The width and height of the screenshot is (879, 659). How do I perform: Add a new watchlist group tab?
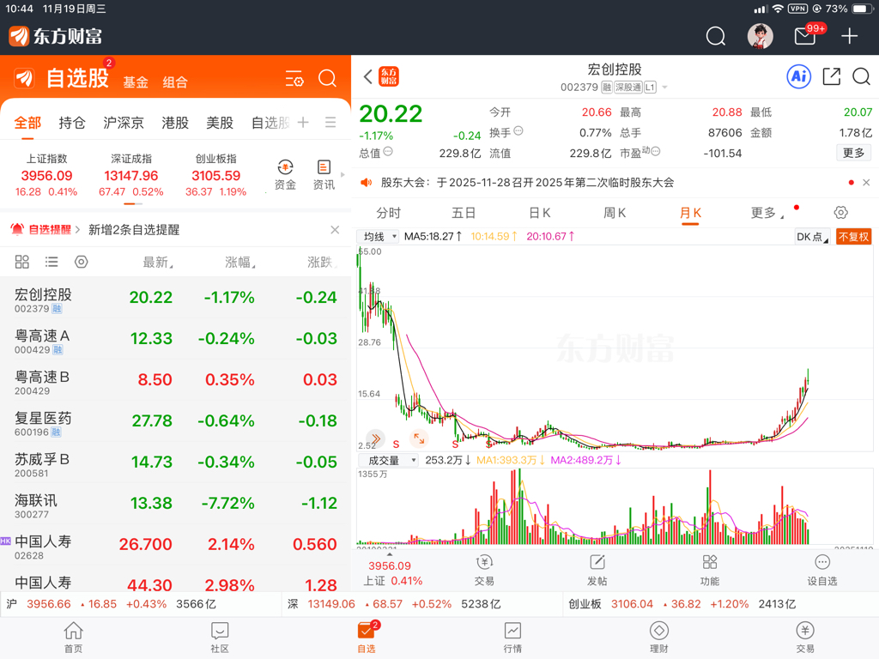[x=303, y=122]
